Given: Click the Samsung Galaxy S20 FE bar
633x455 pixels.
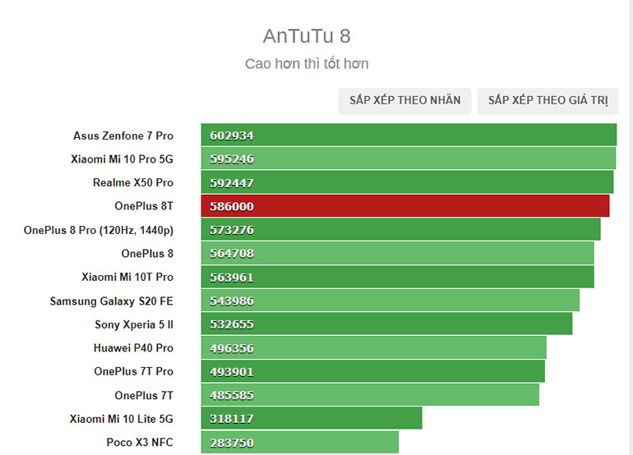Looking at the screenshot, I should (x=390, y=301).
